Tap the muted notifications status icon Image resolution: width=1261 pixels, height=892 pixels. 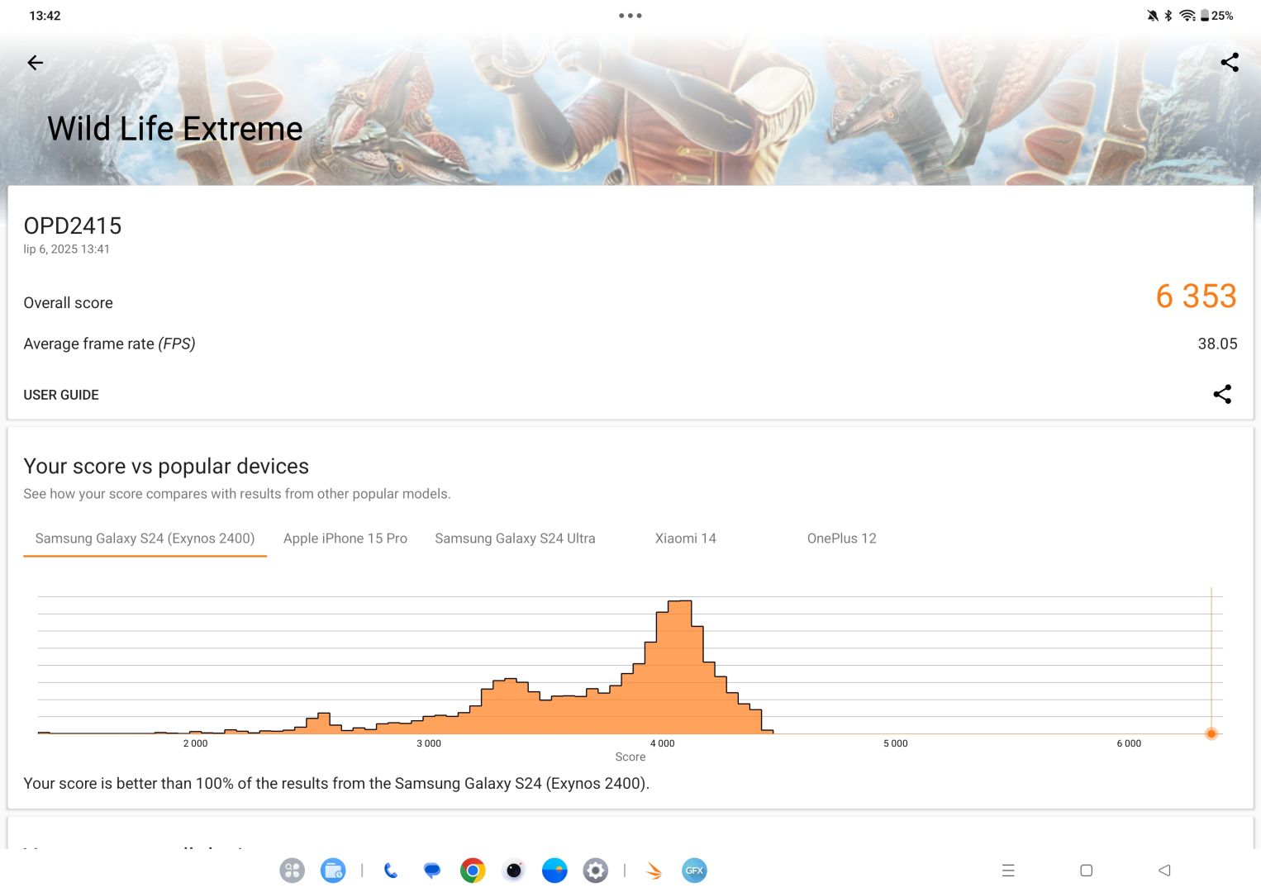point(1153,16)
